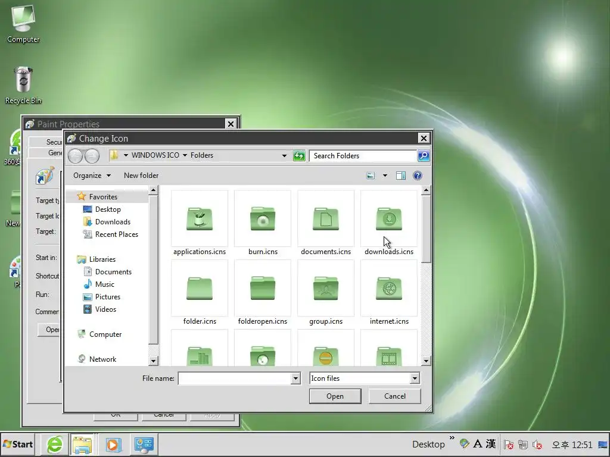
Task: Click the File name input field
Action: (235, 378)
